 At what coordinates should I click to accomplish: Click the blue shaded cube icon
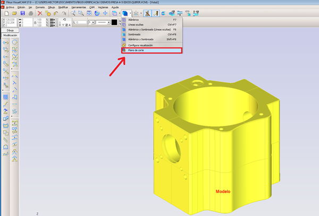125,13
